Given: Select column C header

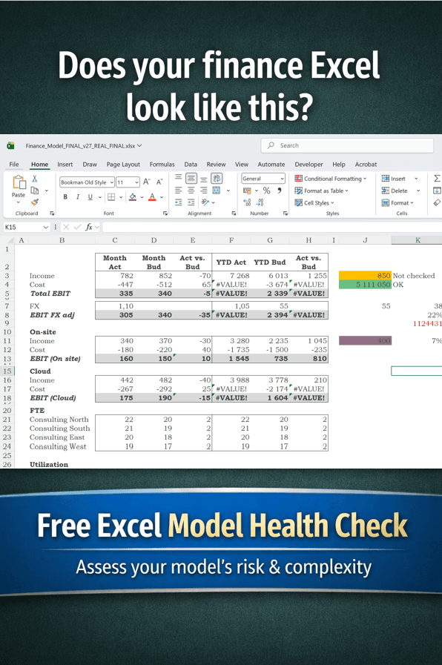Looking at the screenshot, I should click(x=114, y=240).
